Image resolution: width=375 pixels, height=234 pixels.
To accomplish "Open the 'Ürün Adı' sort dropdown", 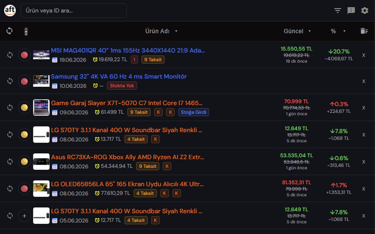I will [161, 31].
